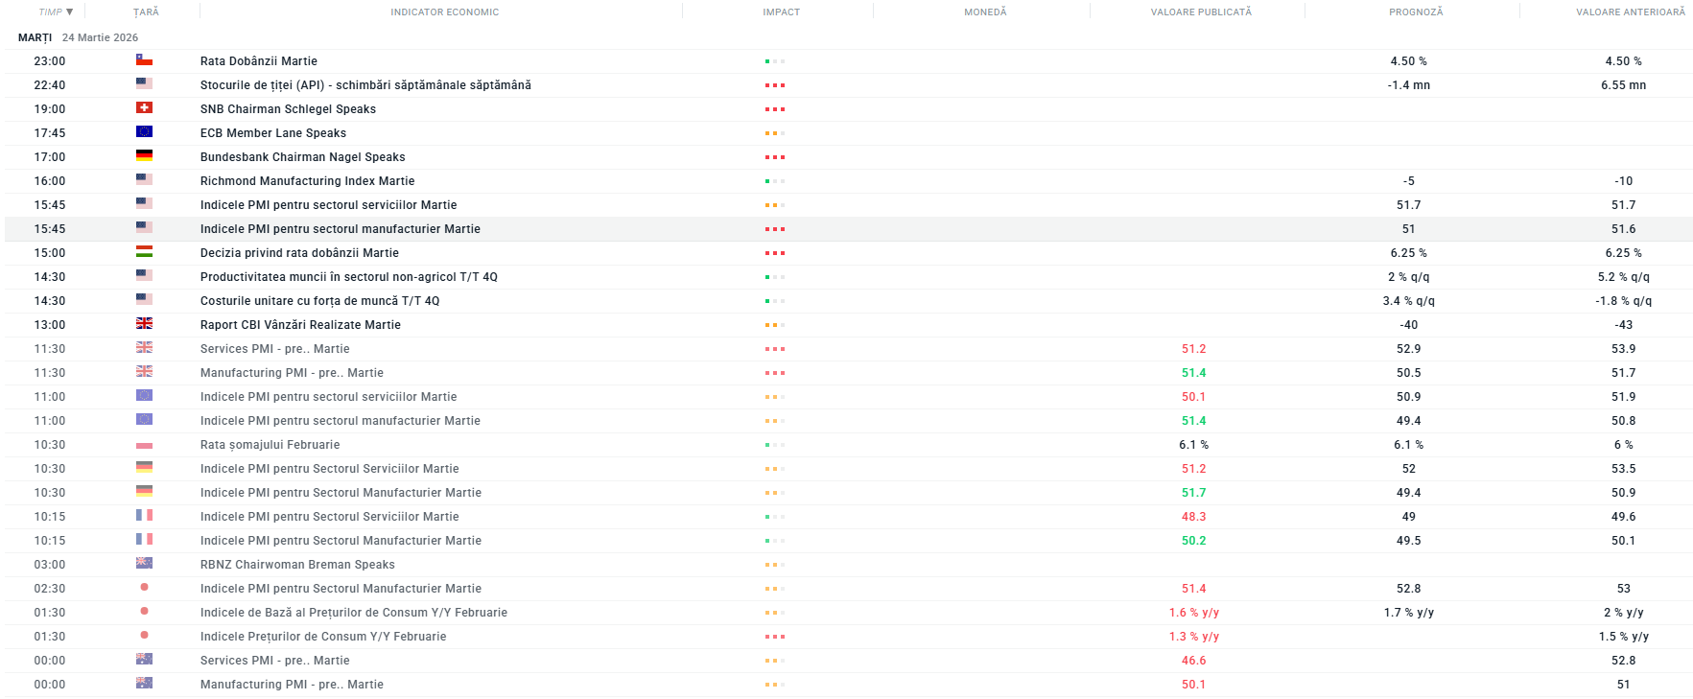Screen dimensions: 1693x699
Task: Expand the Indicele Prețurilor de Consum Y/Y row
Action: 322,637
